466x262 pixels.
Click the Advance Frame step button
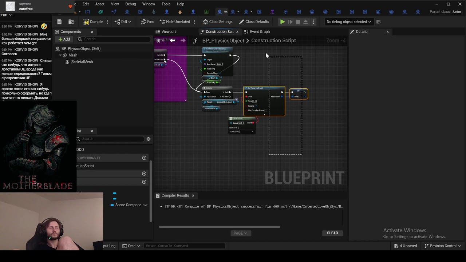(x=290, y=22)
